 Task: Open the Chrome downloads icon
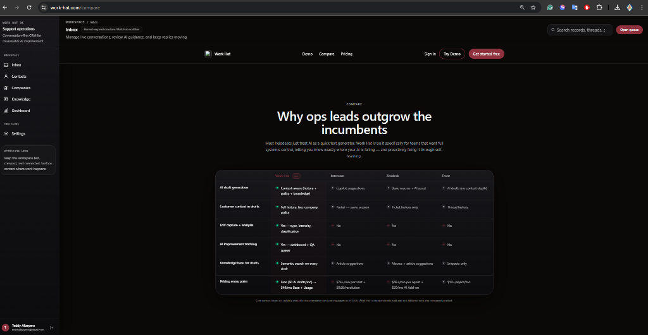[x=617, y=8]
